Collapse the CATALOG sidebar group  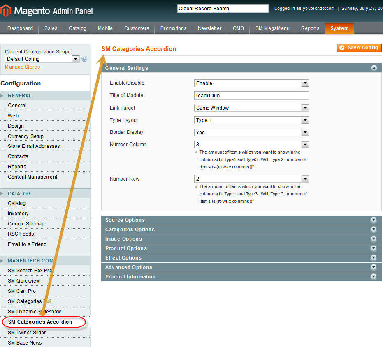(45, 193)
